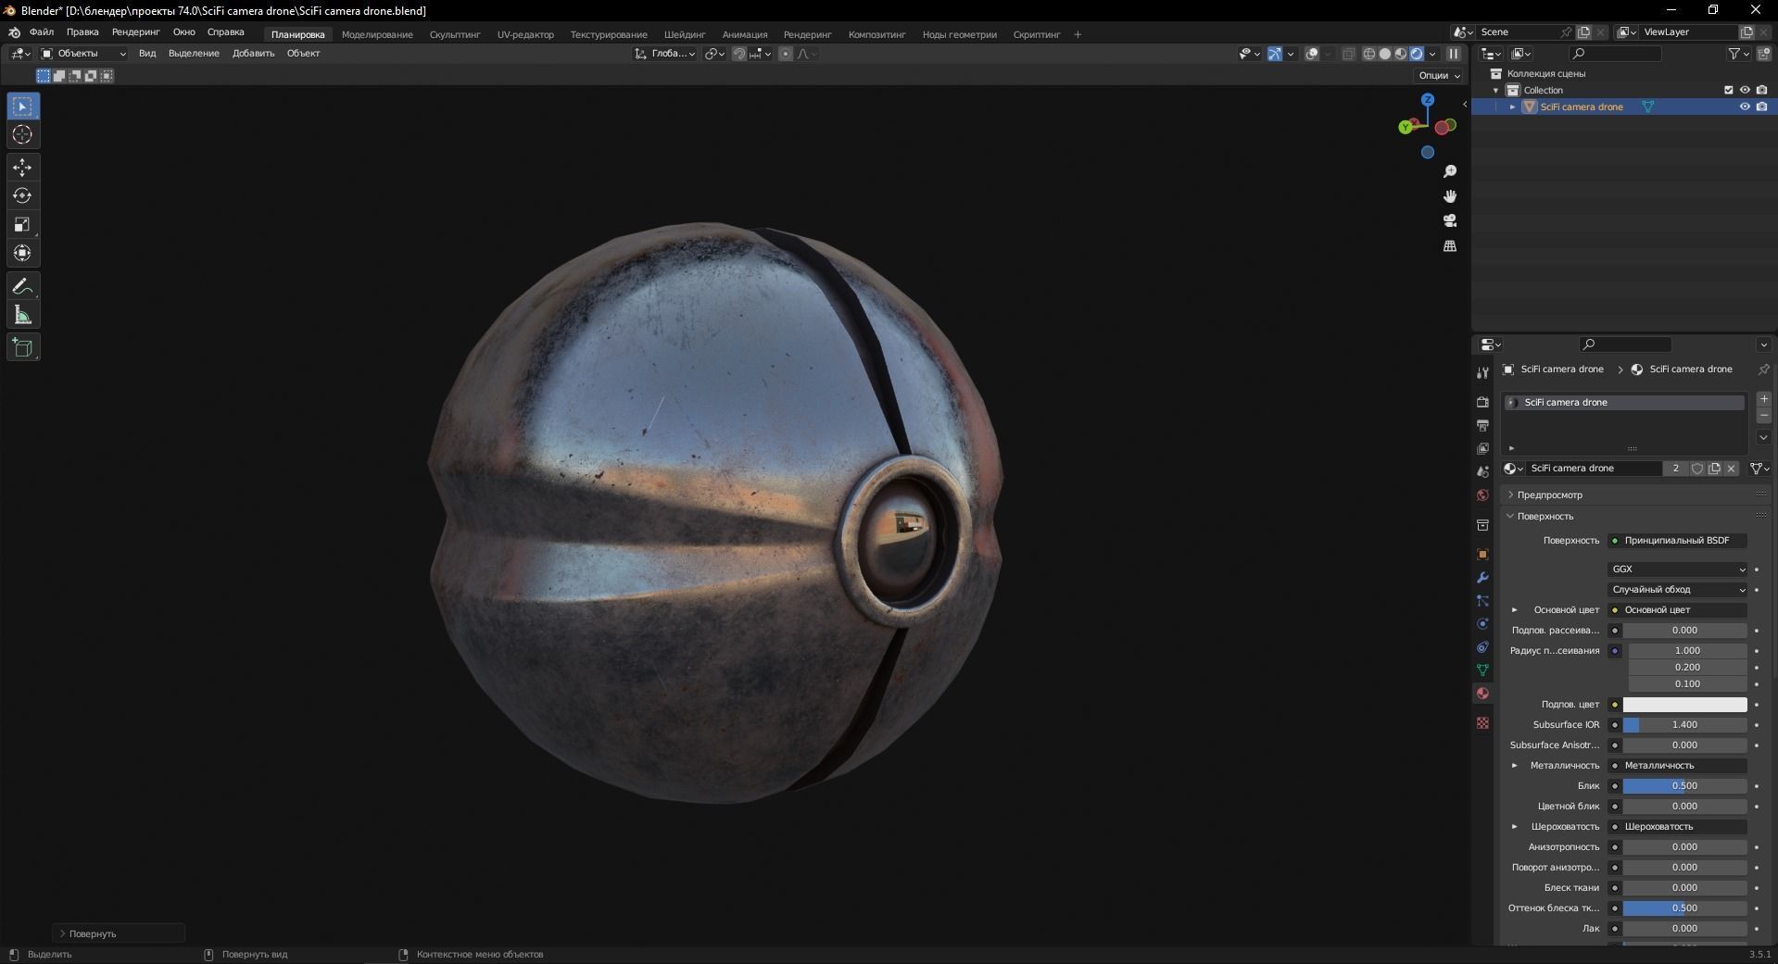Open the Edit menu
This screenshot has width=1778, height=964.
pos(82,31)
